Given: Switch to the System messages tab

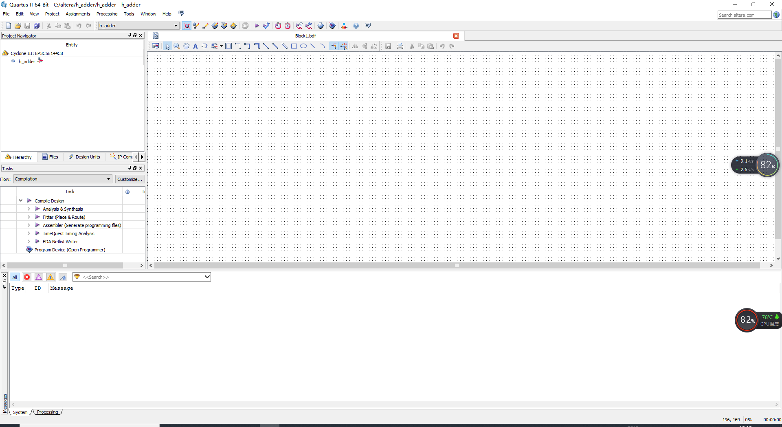Looking at the screenshot, I should coord(20,412).
